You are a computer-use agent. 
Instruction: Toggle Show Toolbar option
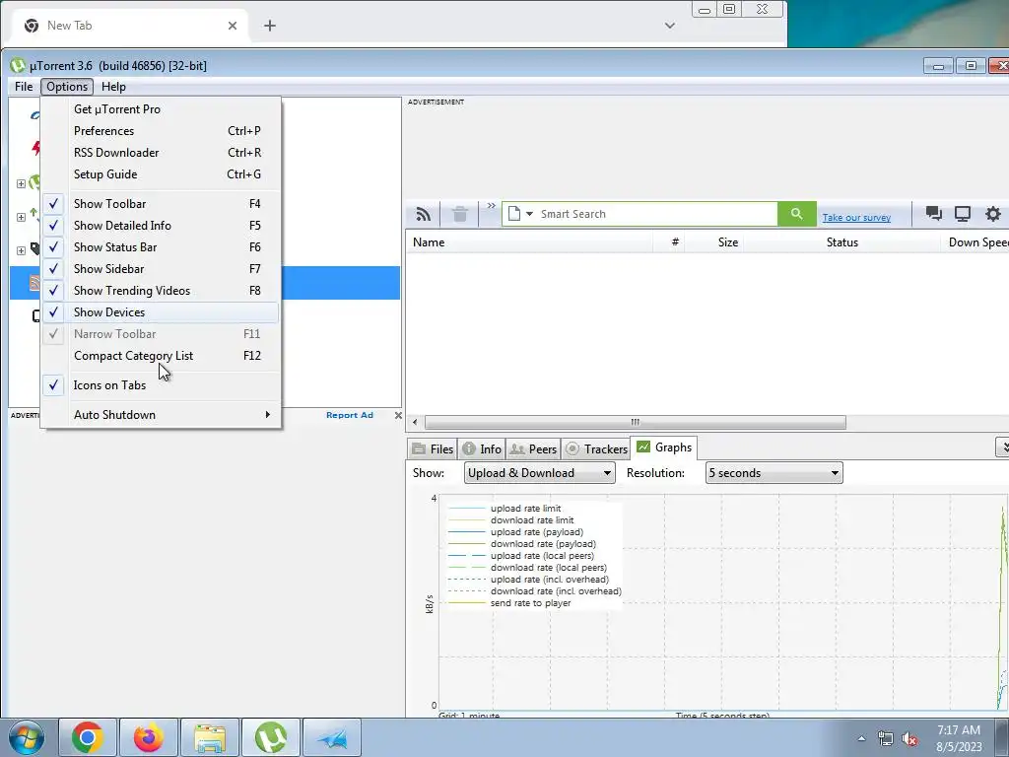tap(161, 203)
